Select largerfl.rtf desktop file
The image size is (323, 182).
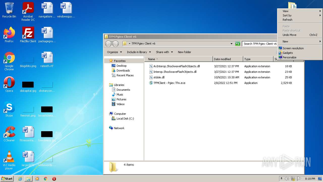pyautogui.click(x=28, y=159)
